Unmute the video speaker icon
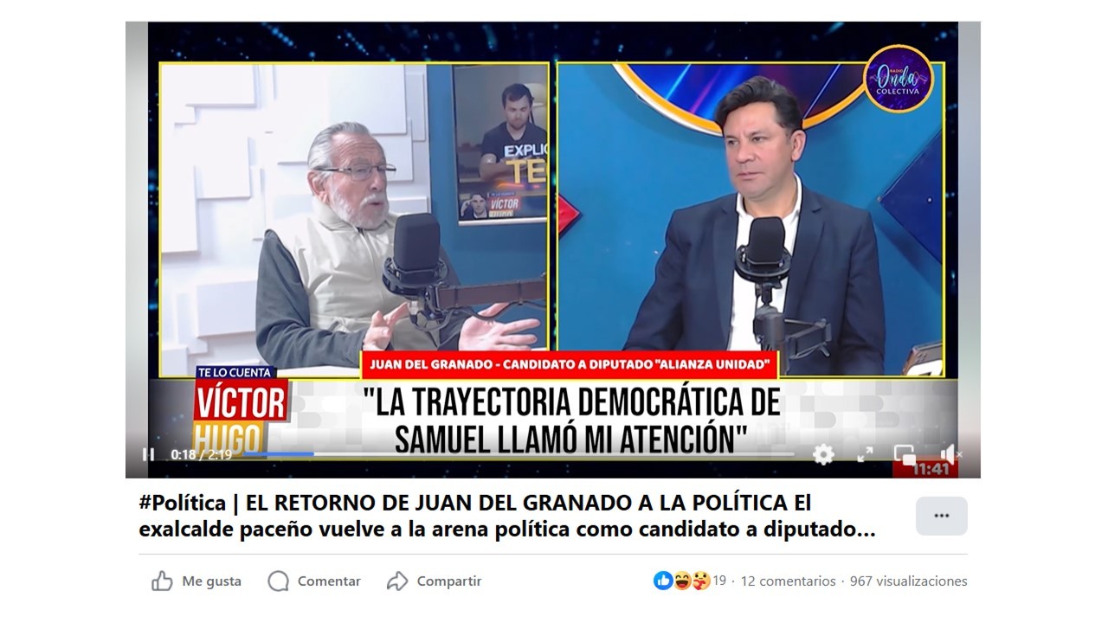This screenshot has height=623, width=1108. (950, 454)
